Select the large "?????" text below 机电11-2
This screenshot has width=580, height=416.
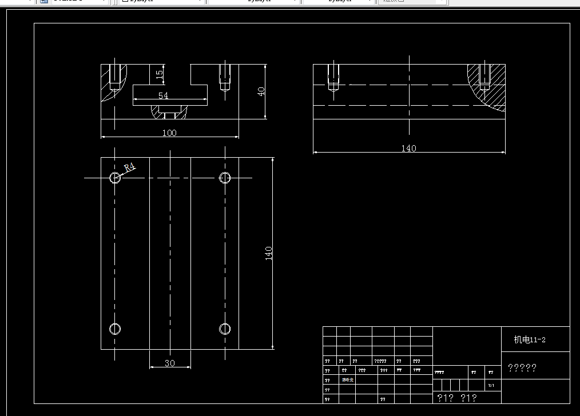point(522,367)
